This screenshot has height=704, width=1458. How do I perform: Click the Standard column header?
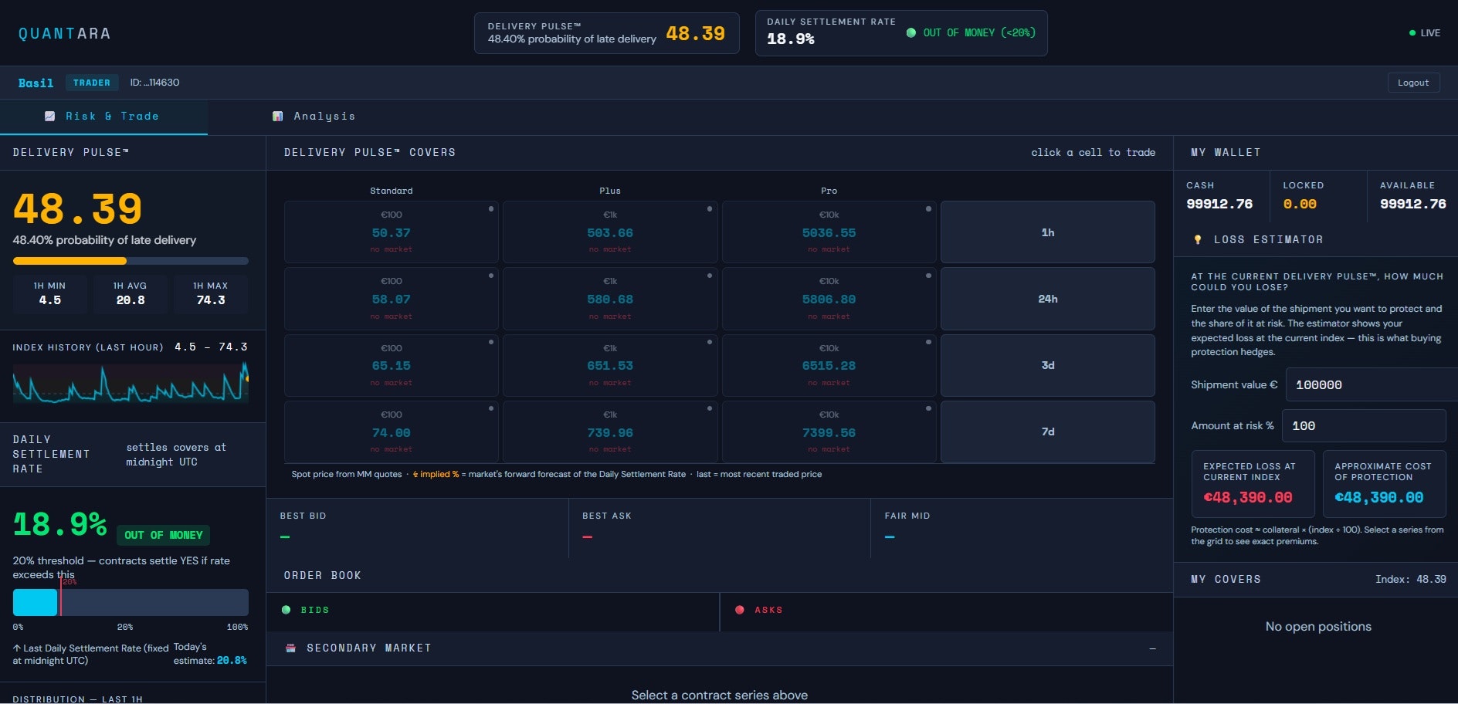click(392, 191)
